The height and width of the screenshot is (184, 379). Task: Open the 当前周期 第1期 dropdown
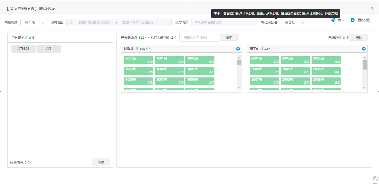[33, 23]
